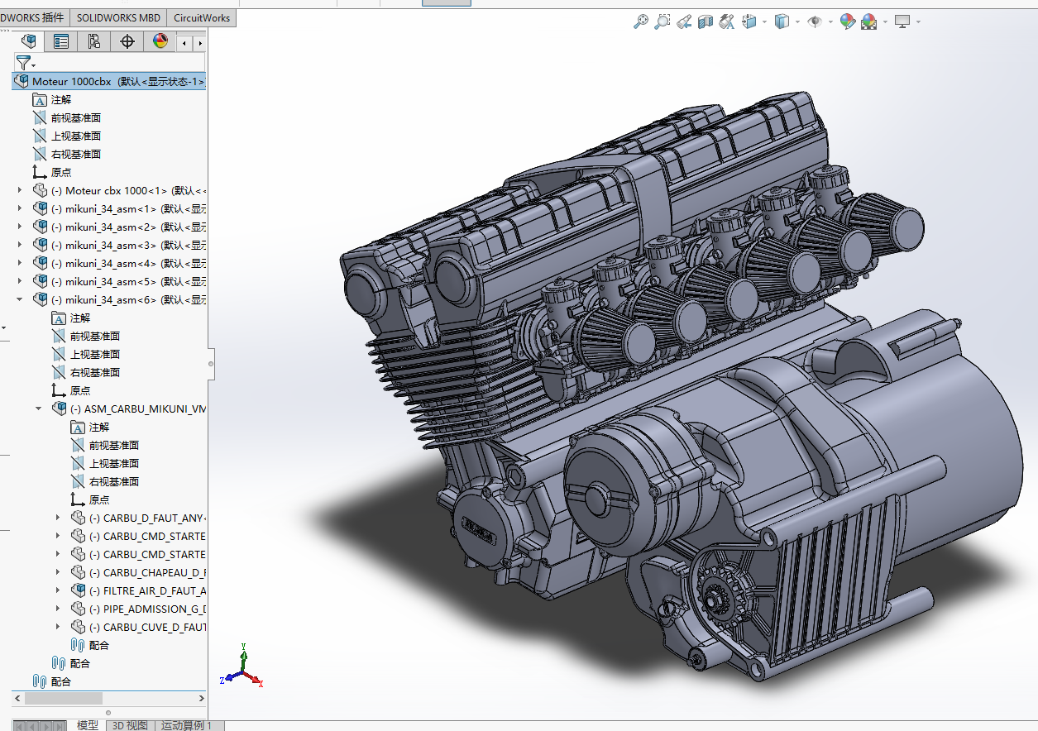Open the ConfigurationManager tab icon
The height and width of the screenshot is (731, 1038).
click(93, 41)
